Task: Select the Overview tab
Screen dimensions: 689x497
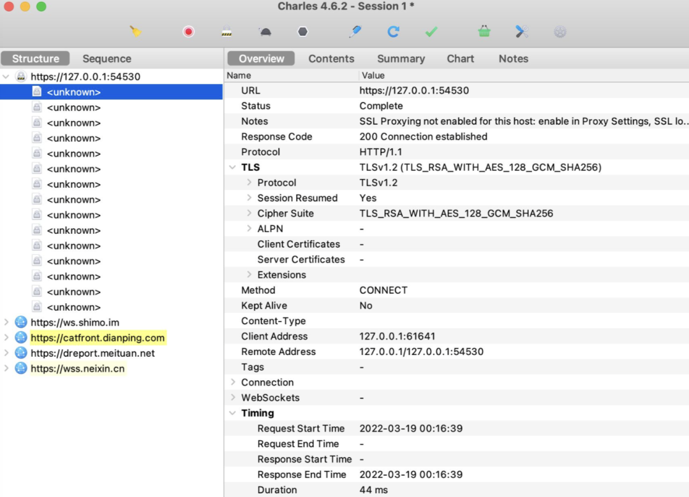Action: tap(262, 59)
